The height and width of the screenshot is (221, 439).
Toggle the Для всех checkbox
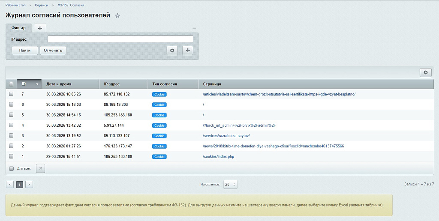12,168
